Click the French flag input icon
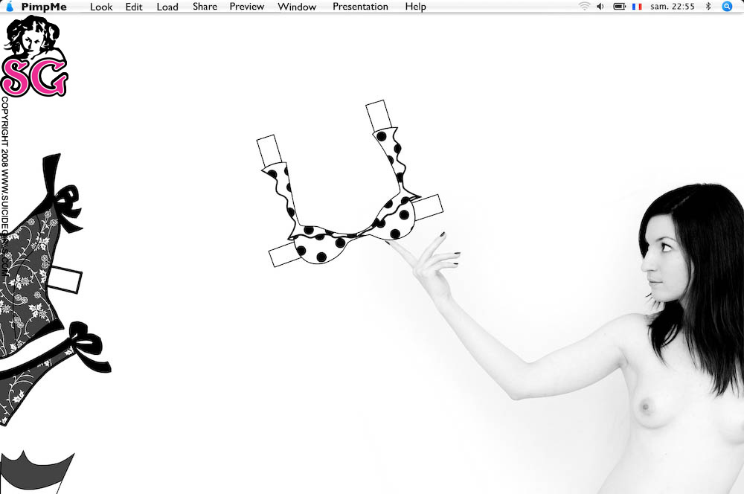 [637, 7]
